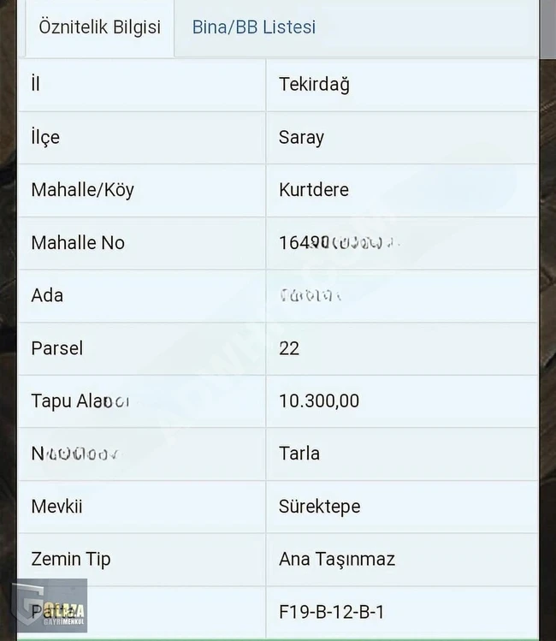Click the Sürektepe location value
Image resolution: width=556 pixels, height=641 pixels.
319,507
